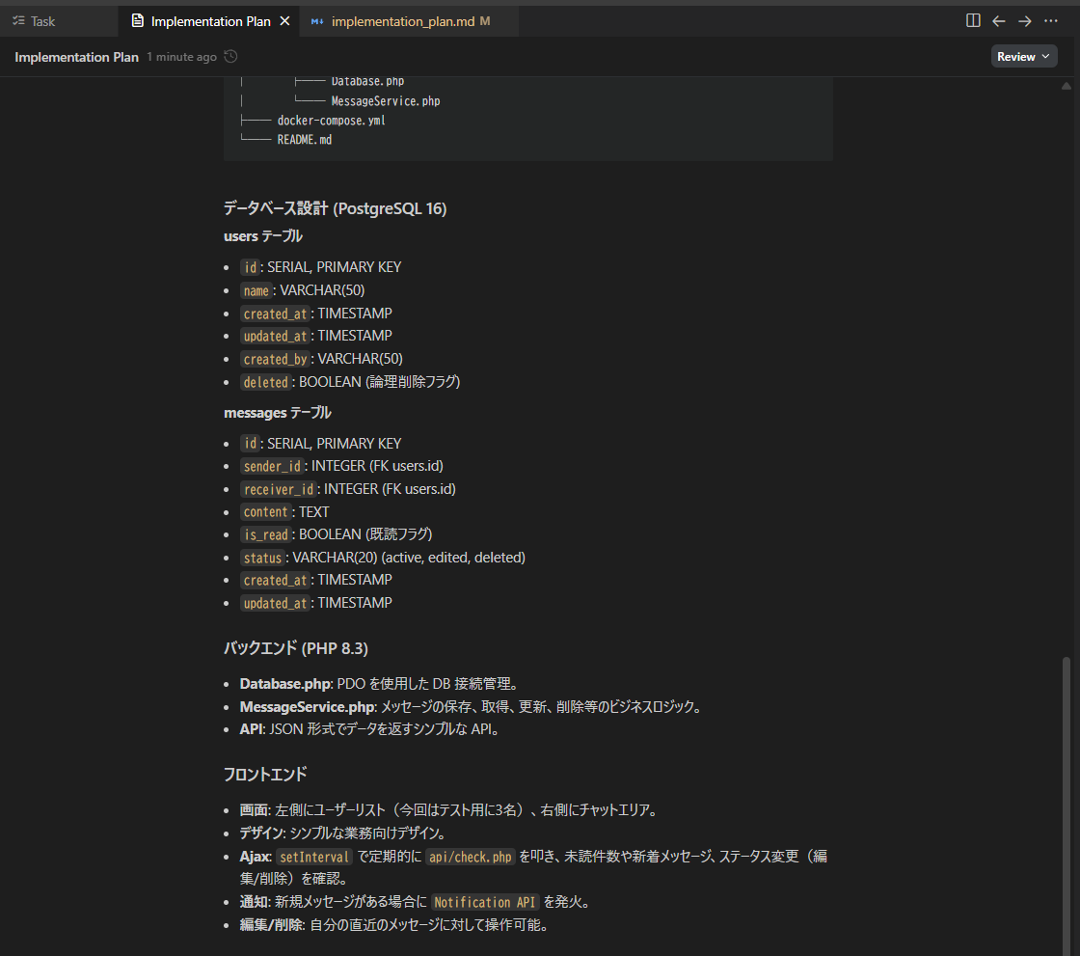Viewport: 1080px width, 956px height.
Task: Close the Implementation Plan tab
Action: tap(283, 20)
